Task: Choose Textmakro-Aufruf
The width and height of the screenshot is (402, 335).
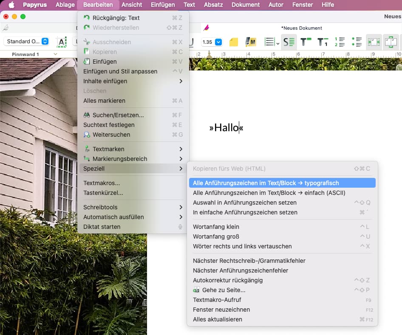Action: 282,300
